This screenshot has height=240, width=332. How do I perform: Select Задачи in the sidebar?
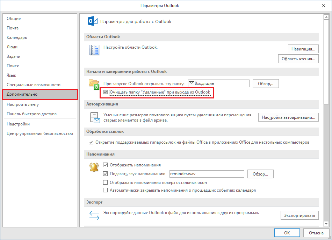(40, 56)
